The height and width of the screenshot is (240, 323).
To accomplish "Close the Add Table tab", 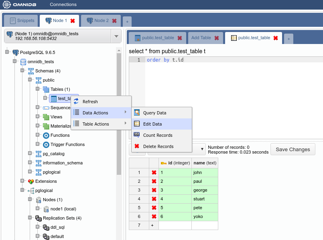I will pyautogui.click(x=217, y=38).
